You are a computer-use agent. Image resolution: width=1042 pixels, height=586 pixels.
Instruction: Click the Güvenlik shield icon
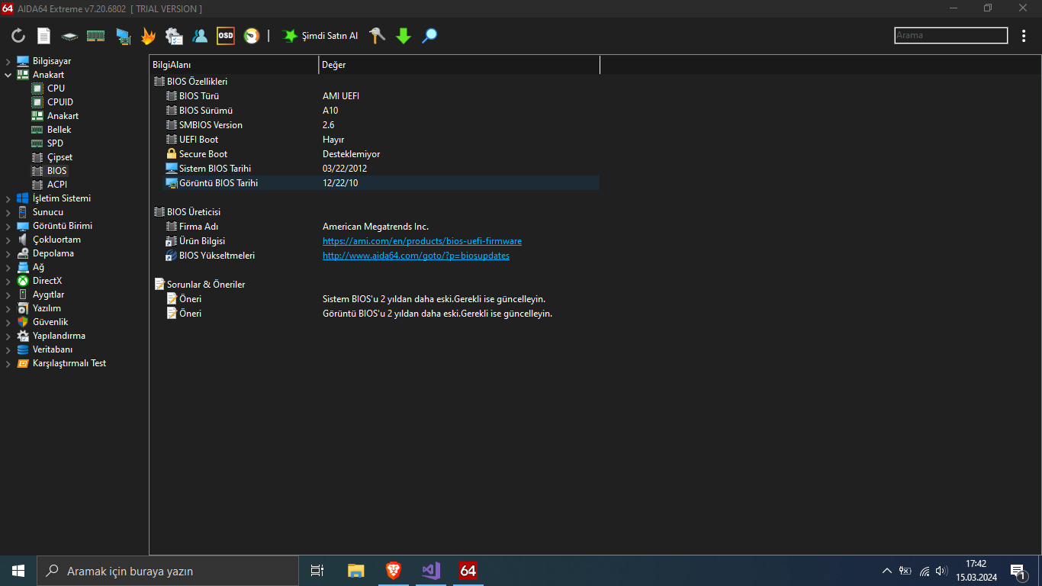[23, 322]
